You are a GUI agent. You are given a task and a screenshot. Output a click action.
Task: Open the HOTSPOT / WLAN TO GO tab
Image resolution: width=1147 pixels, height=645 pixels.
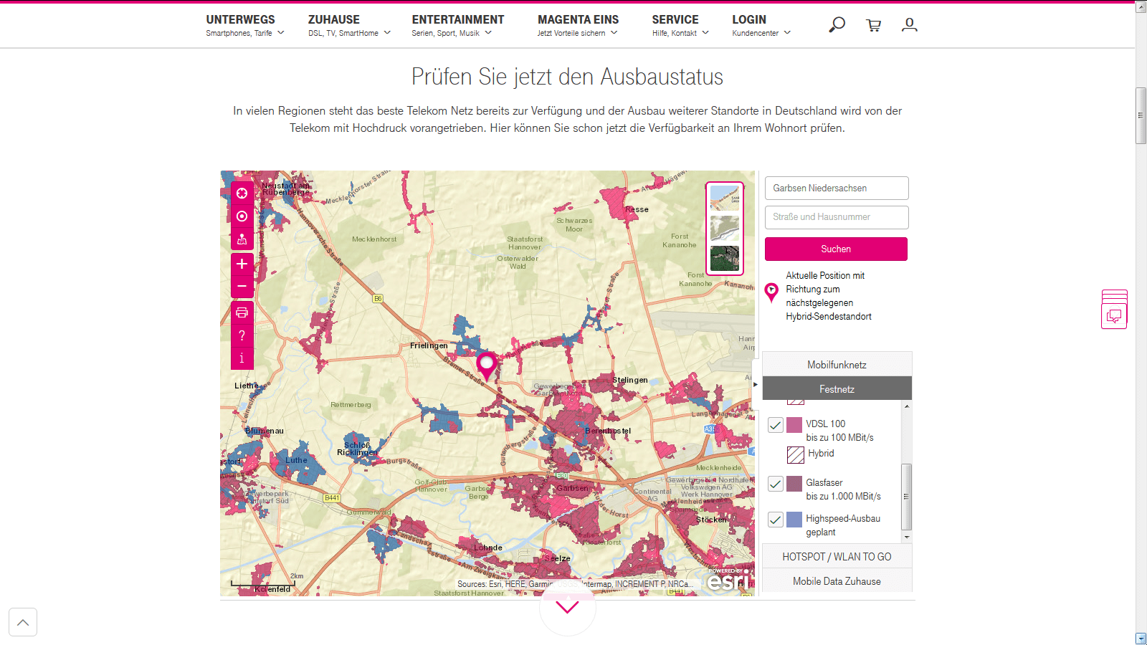pos(837,557)
